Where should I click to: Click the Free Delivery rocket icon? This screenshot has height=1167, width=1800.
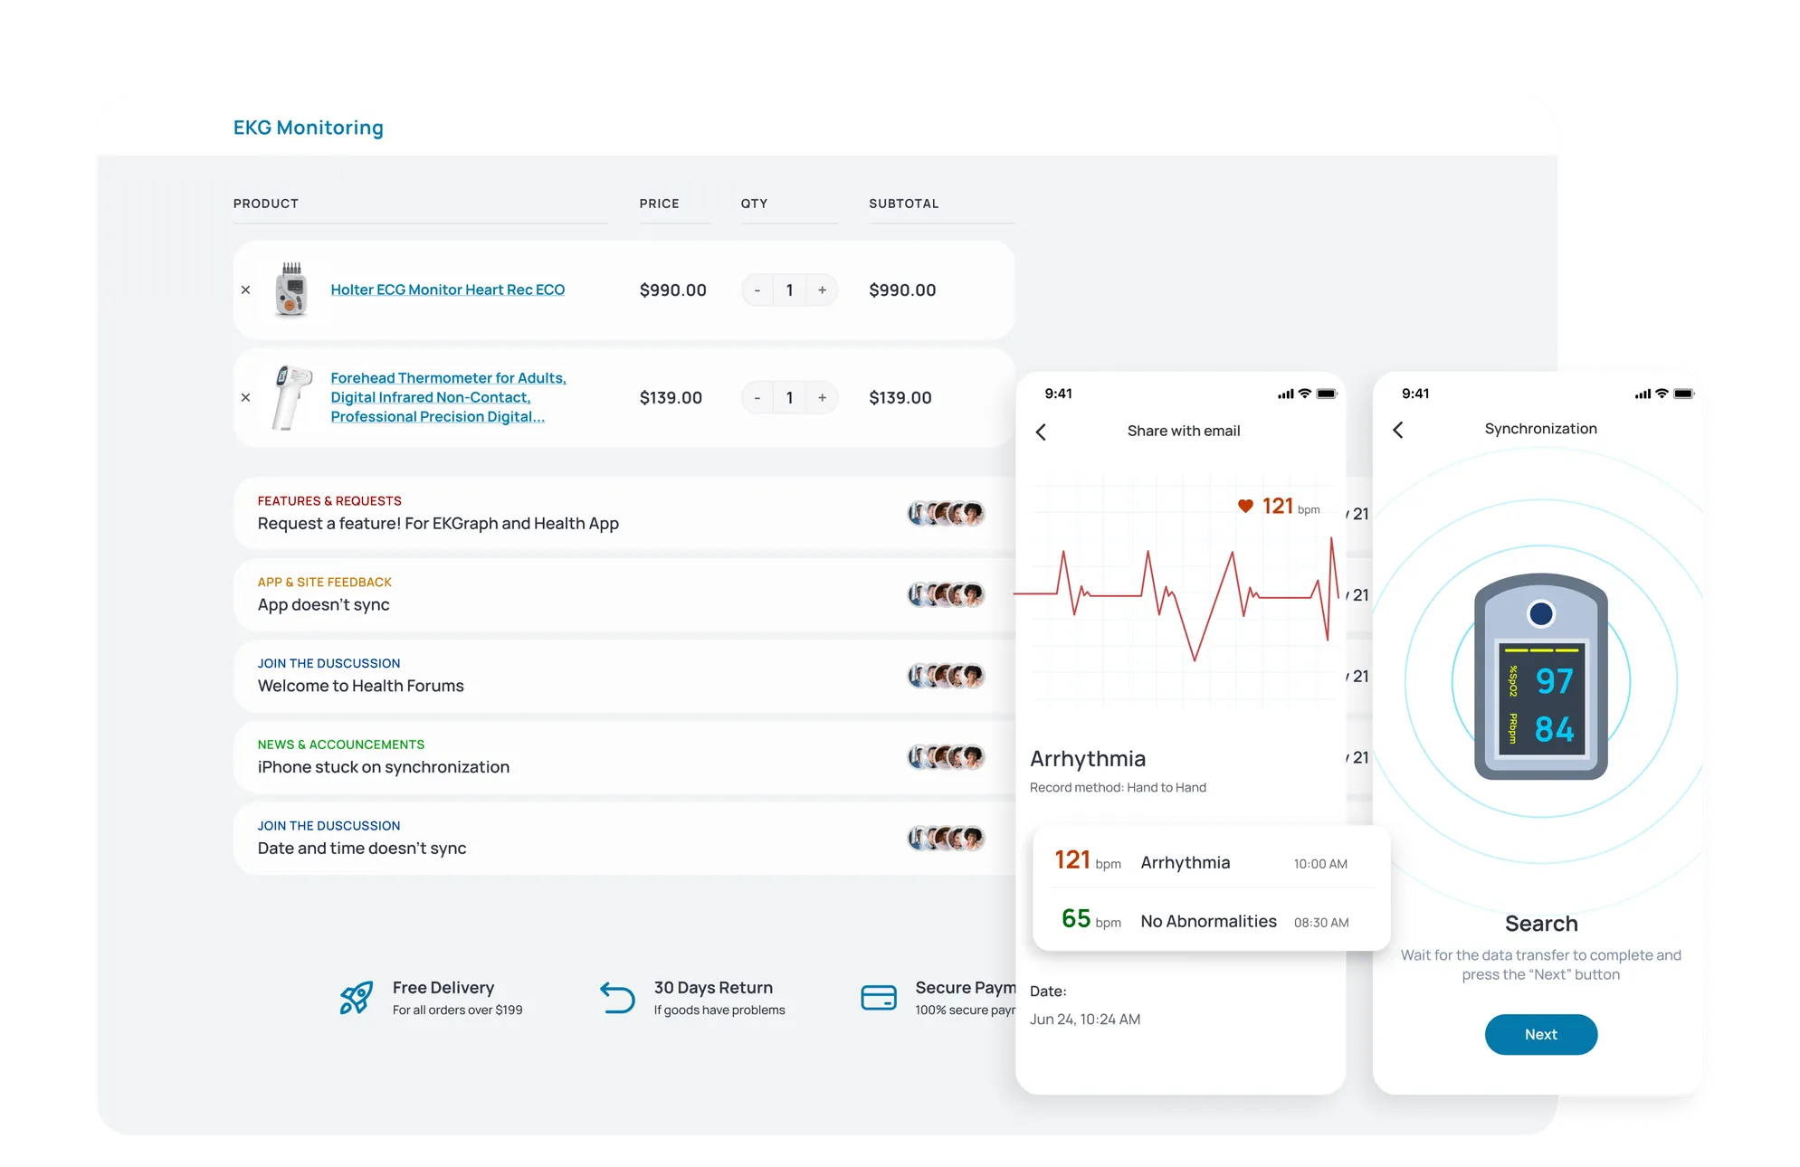point(356,998)
